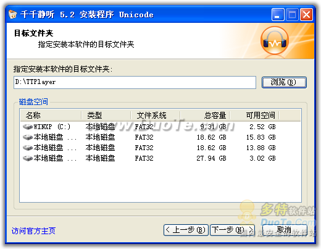321x249 pixels.
Task: Click FAT32 in the 27.94 GB row
Action: (144, 158)
